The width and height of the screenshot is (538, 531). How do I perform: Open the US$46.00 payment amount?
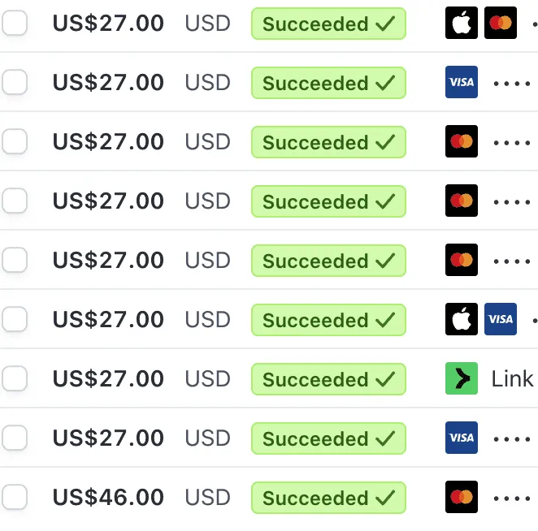pyautogui.click(x=108, y=497)
